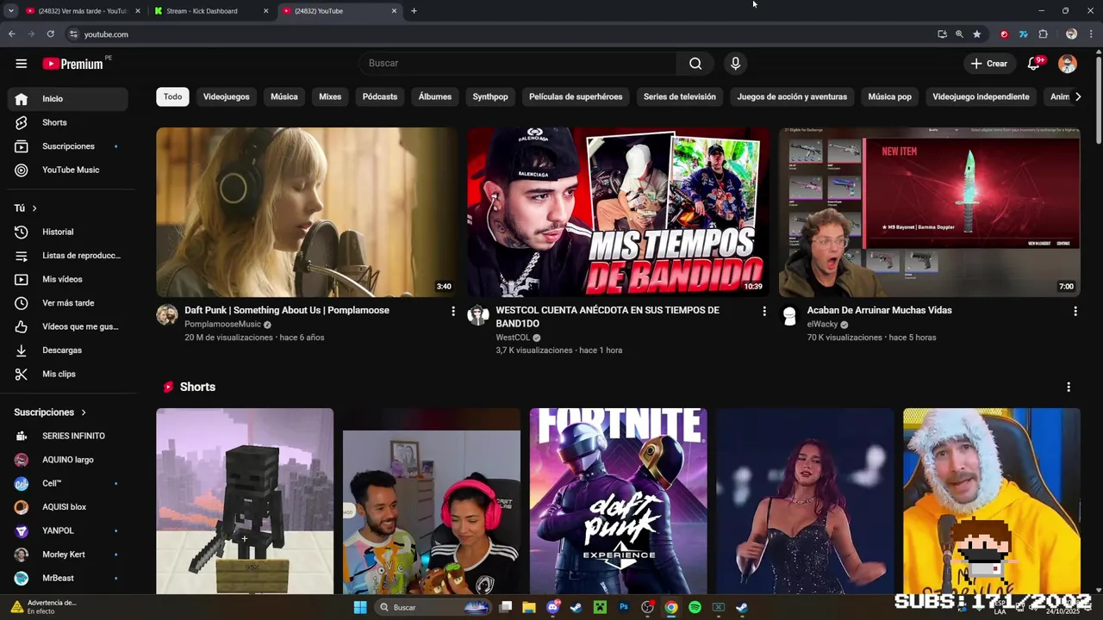This screenshot has height=620, width=1103.
Task: Open Photoshop from the taskbar
Action: click(x=624, y=607)
